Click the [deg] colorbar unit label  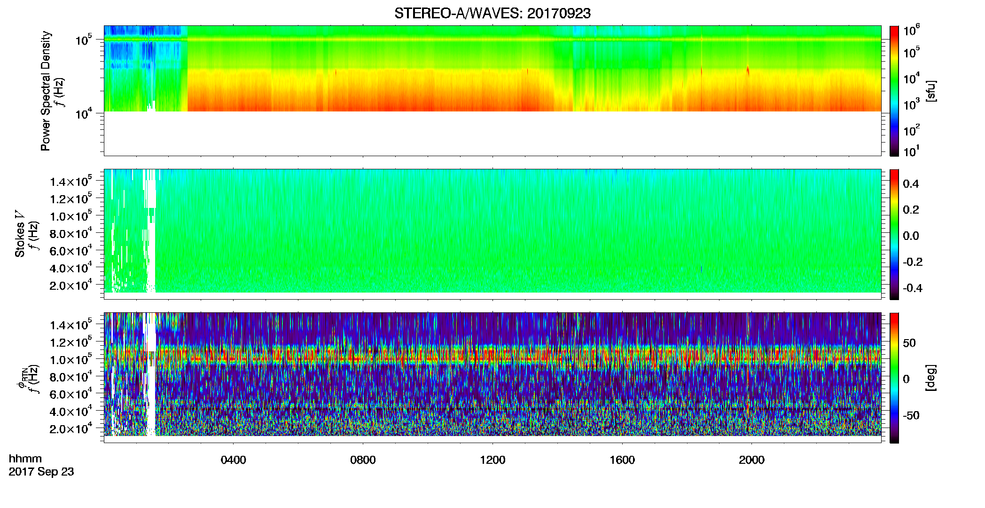[x=931, y=378]
